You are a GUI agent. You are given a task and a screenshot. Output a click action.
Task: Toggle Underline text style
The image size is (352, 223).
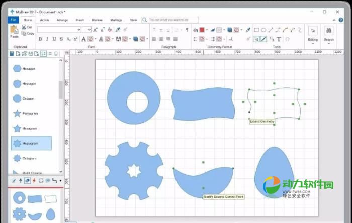tap(54, 39)
